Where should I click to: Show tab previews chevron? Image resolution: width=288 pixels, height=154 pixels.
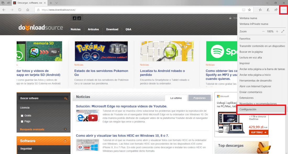(x=57, y=3)
